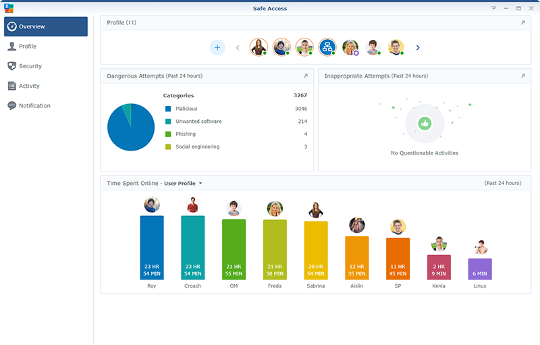540x345 pixels.
Task: Click Aislin's avatar above the bar
Action: coord(357,225)
